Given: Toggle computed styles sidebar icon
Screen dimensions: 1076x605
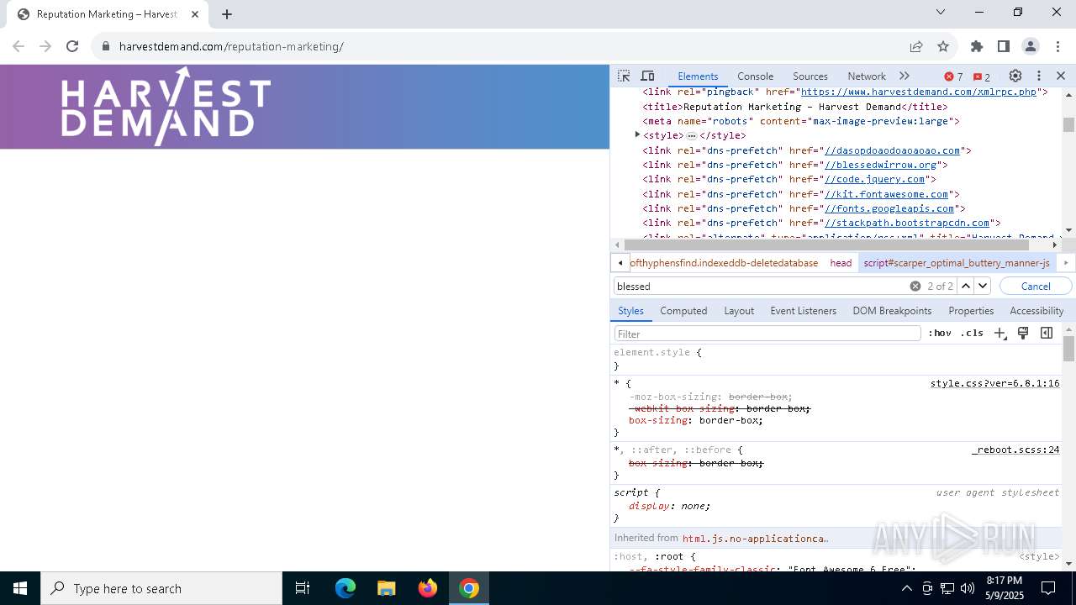Looking at the screenshot, I should point(1047,334).
